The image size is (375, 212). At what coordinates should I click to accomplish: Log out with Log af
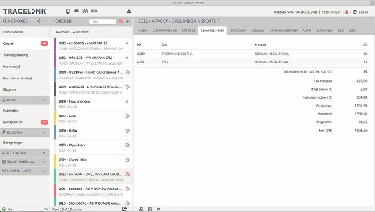tap(361, 12)
